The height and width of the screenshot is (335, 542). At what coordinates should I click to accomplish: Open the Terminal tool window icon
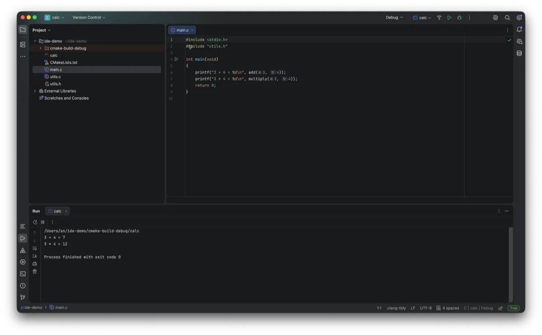(23, 274)
